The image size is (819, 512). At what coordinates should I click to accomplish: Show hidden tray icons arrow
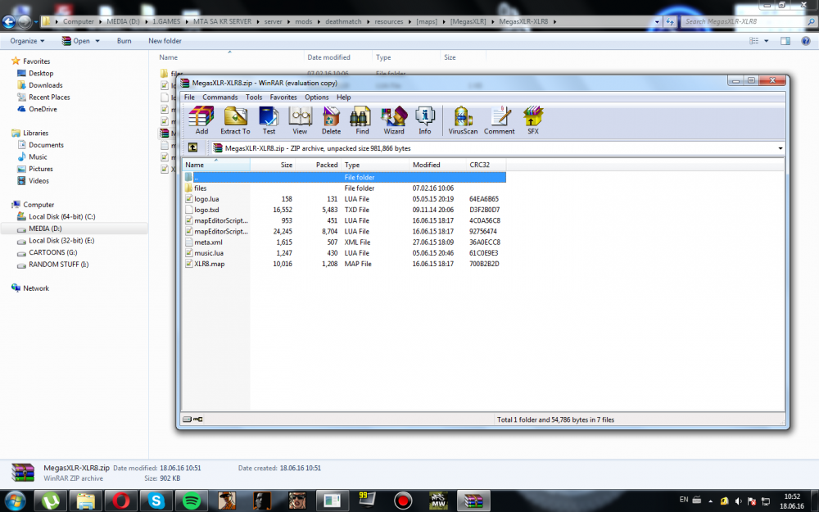pos(710,501)
